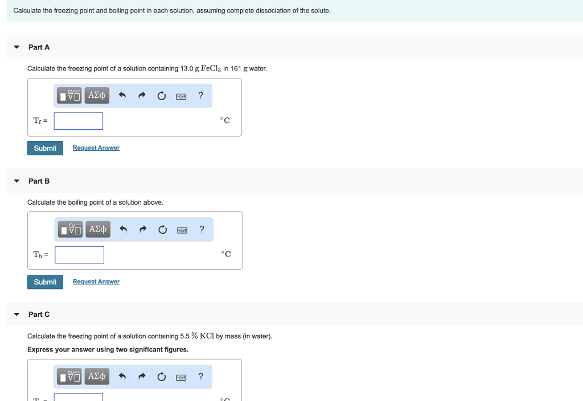583x401 pixels.
Task: Click the redo icon in Part A toolbar
Action: [142, 95]
